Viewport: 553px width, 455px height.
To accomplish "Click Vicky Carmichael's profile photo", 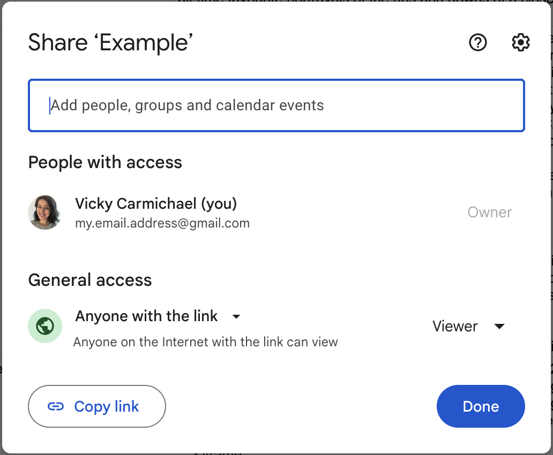I will click(44, 213).
